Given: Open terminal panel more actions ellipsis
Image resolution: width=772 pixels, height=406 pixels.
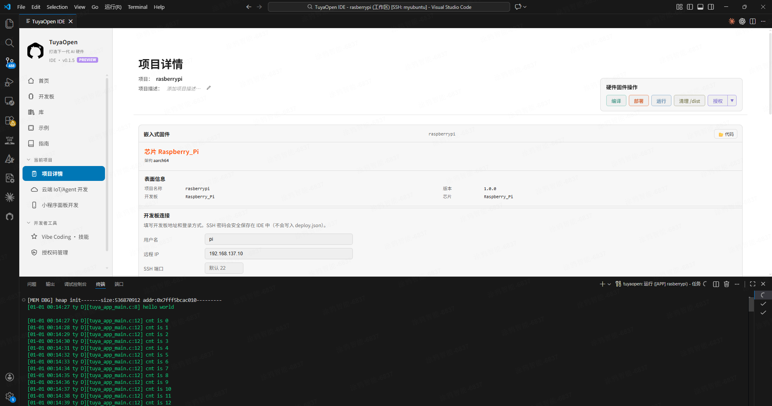Looking at the screenshot, I should pyautogui.click(x=737, y=284).
